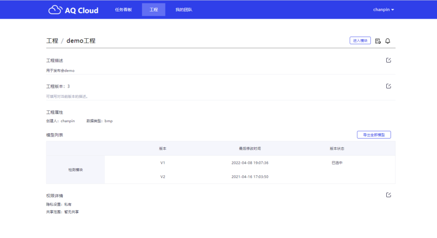437x238 pixels.
Task: Click the AQ Cloud logo icon
Action: tap(55, 10)
